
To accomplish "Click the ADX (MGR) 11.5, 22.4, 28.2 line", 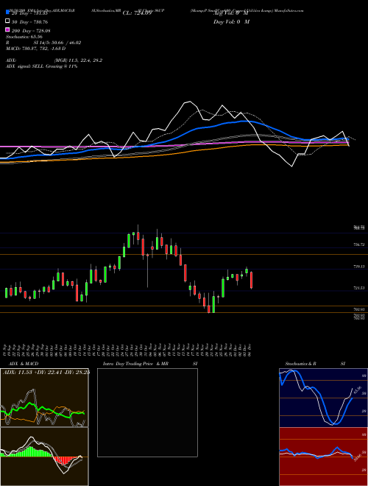I will click(54, 60).
